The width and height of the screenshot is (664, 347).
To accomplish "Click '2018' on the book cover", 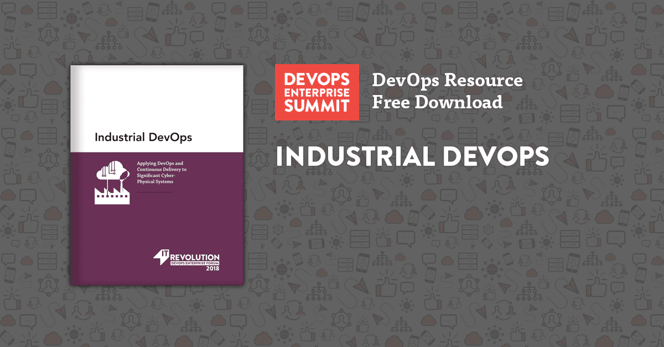I will (212, 268).
